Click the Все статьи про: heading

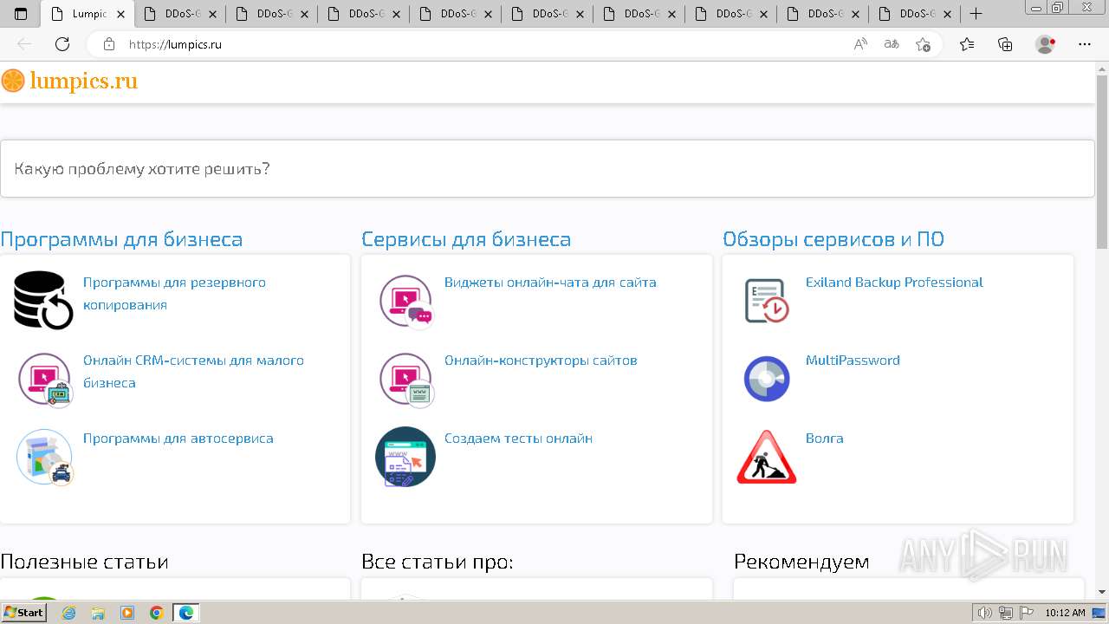point(438,562)
